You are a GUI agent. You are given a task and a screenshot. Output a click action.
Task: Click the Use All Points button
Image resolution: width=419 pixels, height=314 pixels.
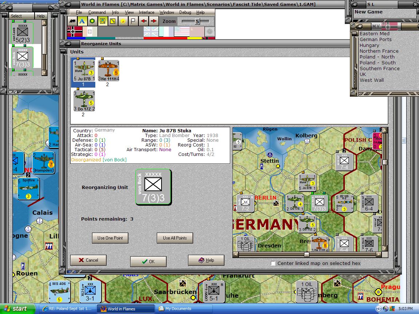pyautogui.click(x=175, y=238)
